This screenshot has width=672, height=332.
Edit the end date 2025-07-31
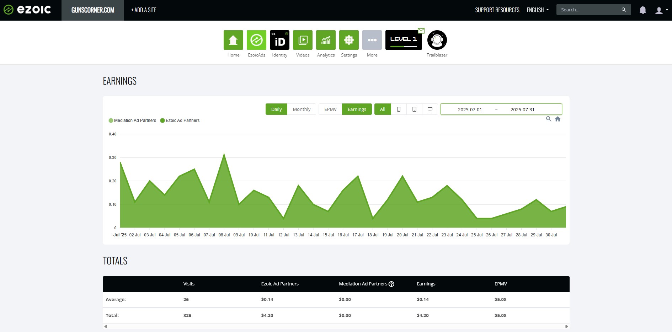(522, 109)
